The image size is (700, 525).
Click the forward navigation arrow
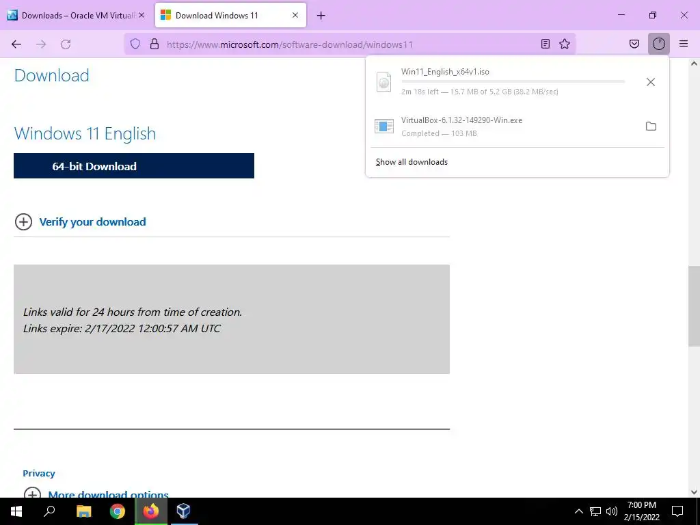41,44
